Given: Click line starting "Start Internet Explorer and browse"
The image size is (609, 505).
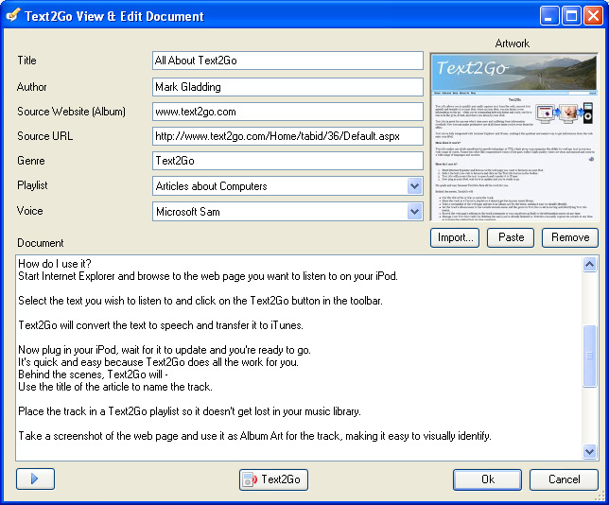Looking at the screenshot, I should click(x=208, y=276).
